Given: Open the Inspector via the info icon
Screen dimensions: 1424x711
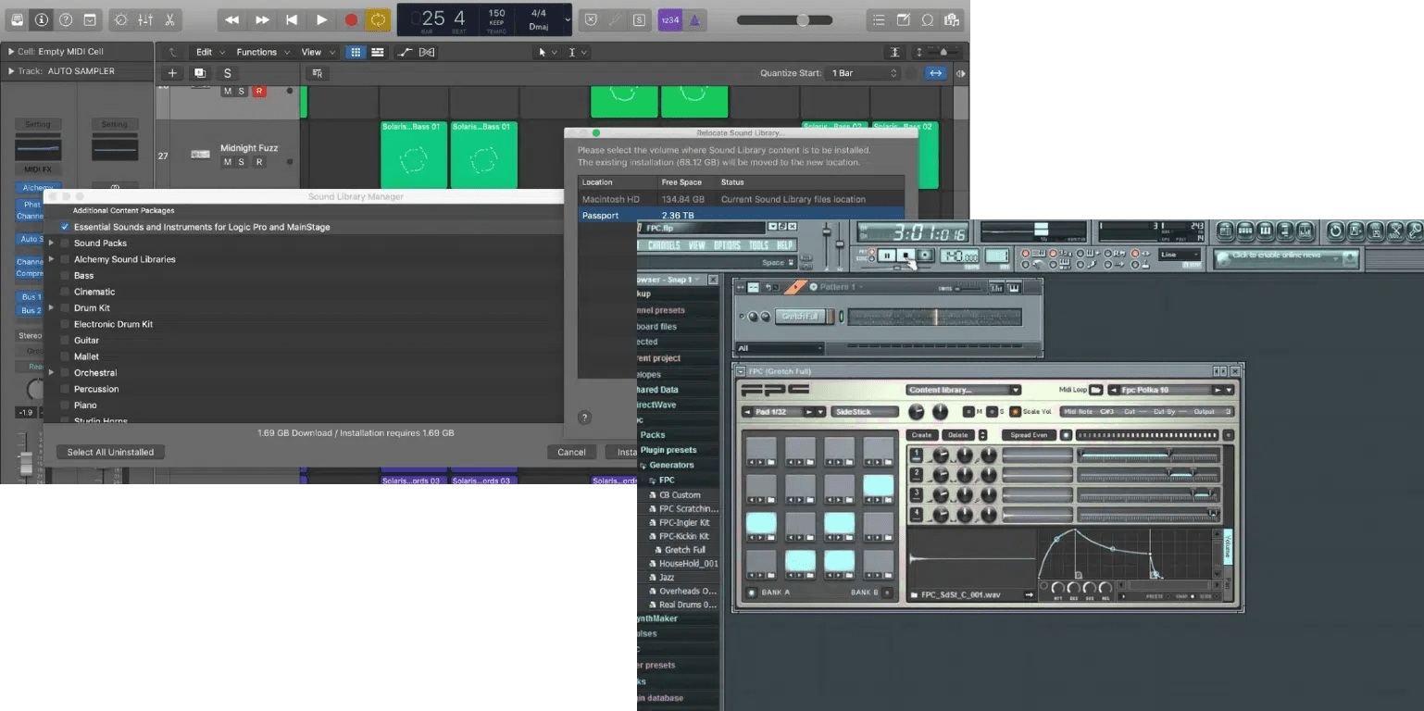Looking at the screenshot, I should pos(43,19).
